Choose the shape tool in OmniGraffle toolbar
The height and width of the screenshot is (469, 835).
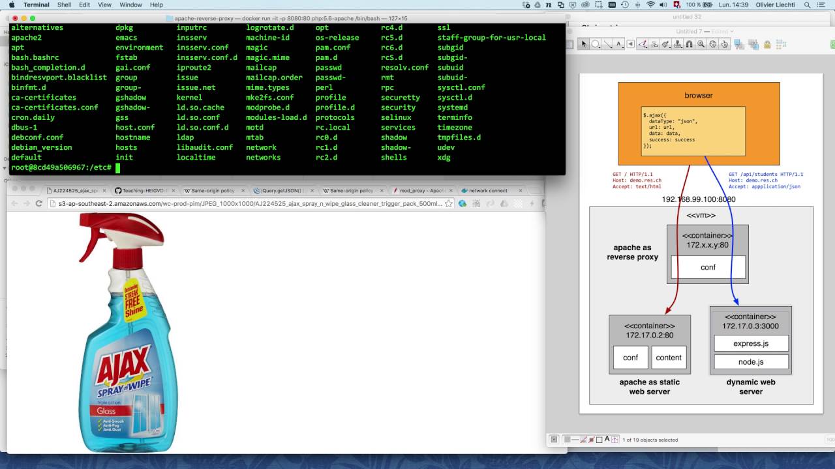596,44
